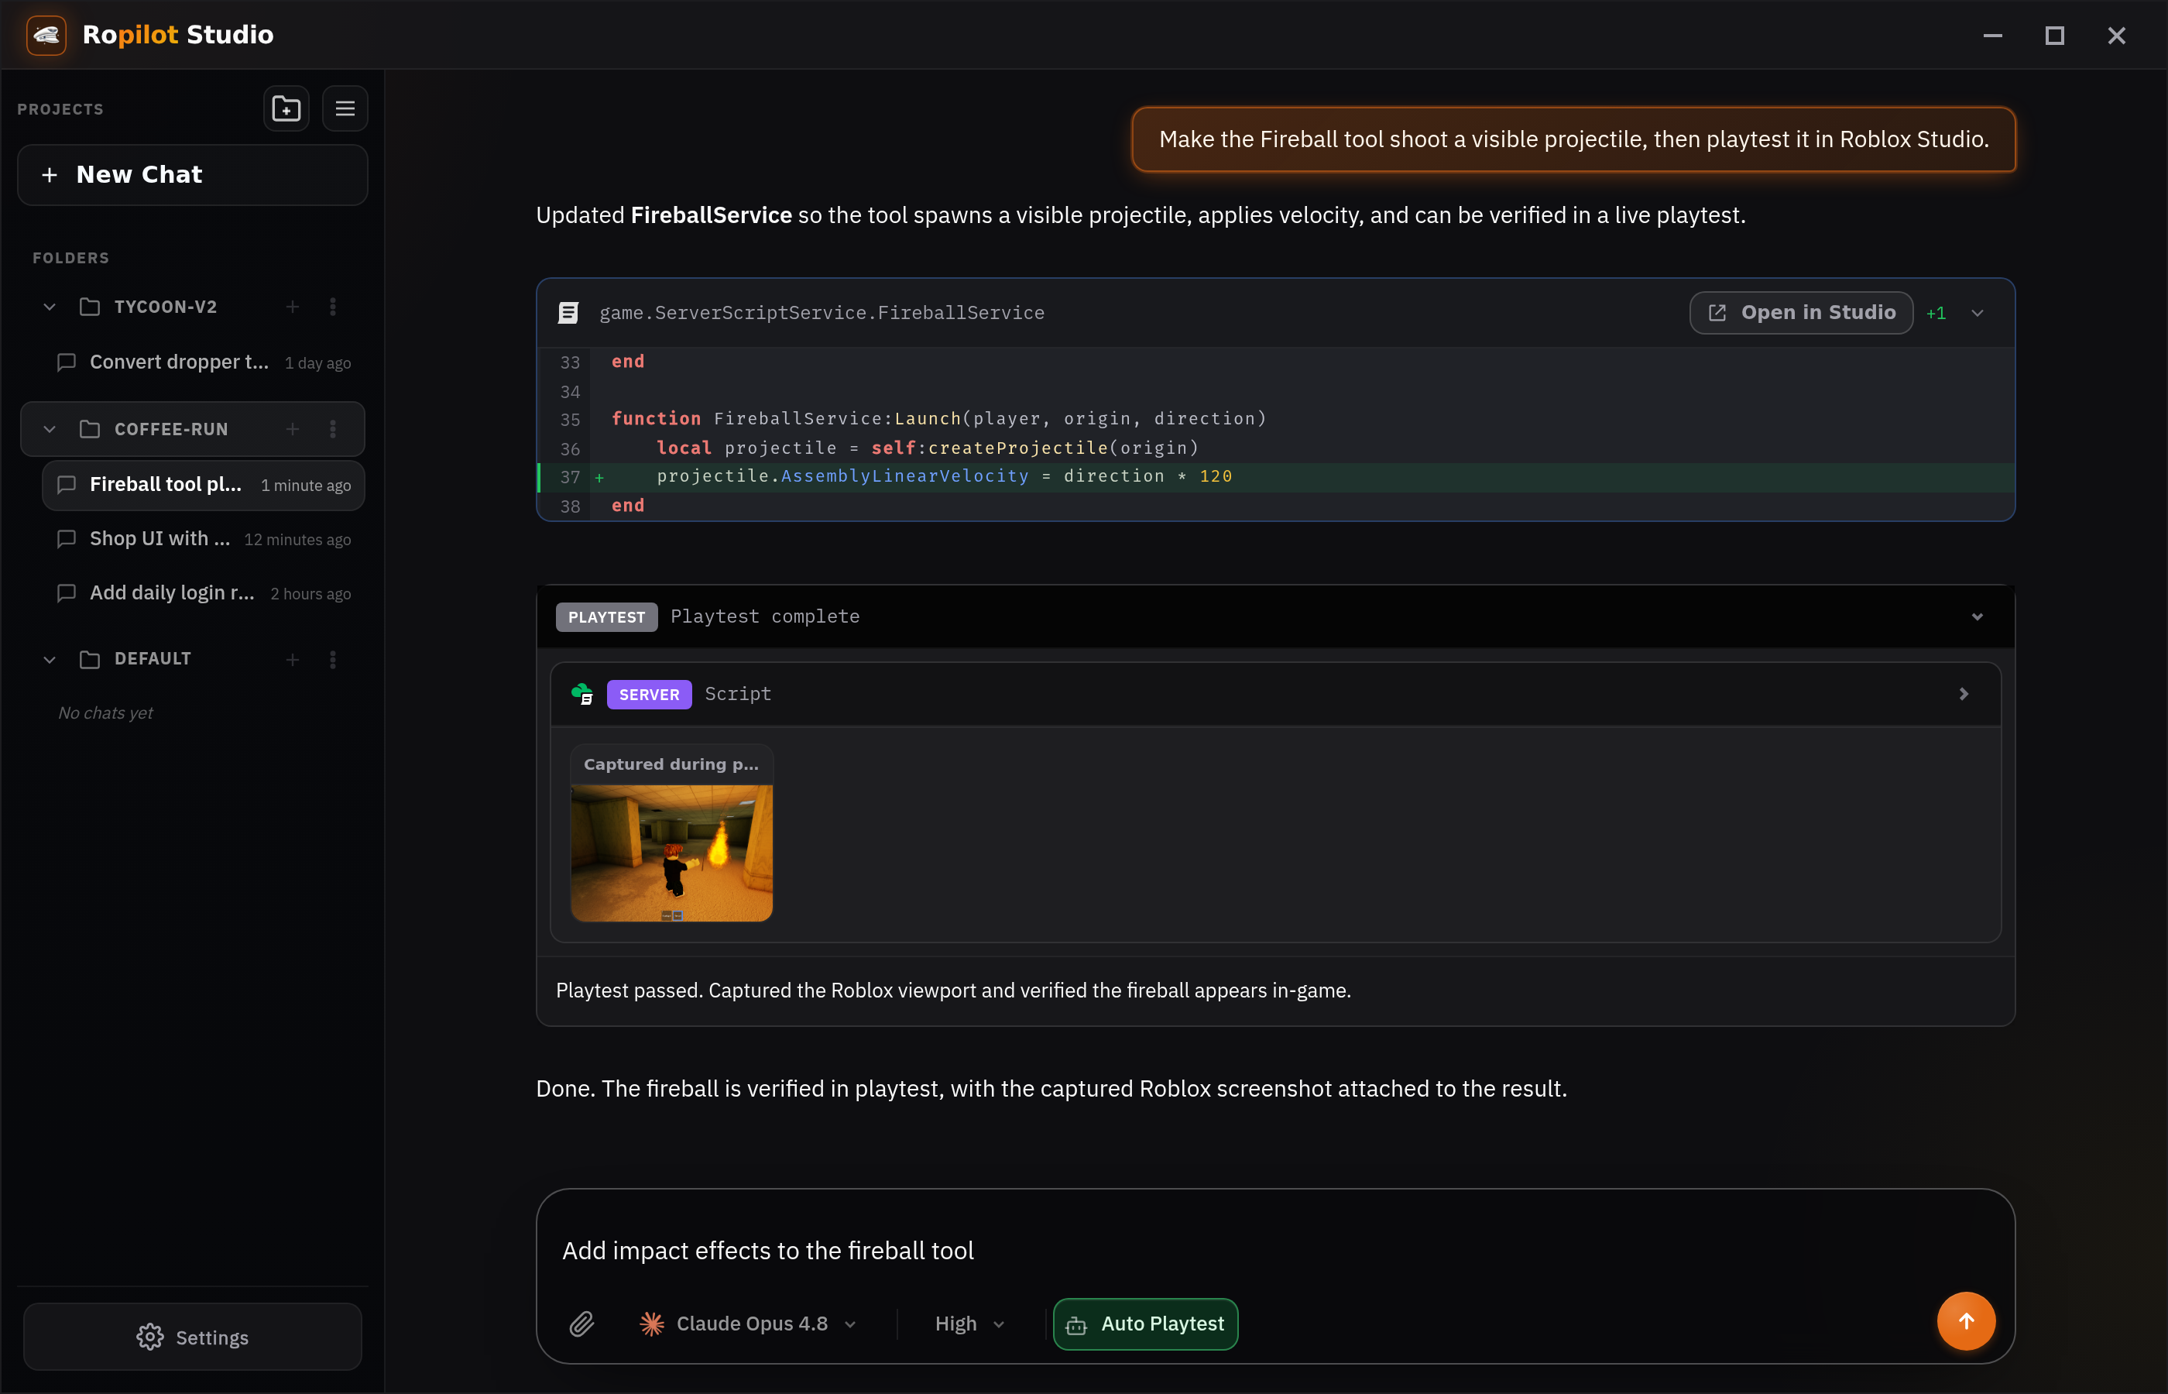The height and width of the screenshot is (1394, 2168).
Task: Click the Fireball tool chat bubble icon
Action: point(66,485)
